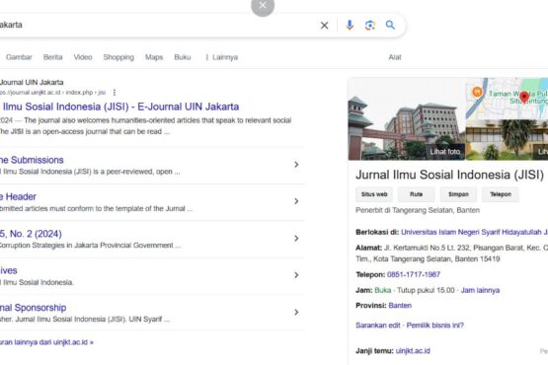Open the Shopping results tab
The width and height of the screenshot is (548, 365).
tap(118, 57)
